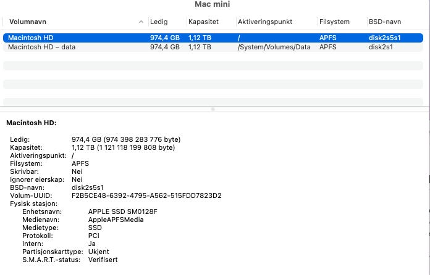Click the Intern value Ja

(92, 244)
